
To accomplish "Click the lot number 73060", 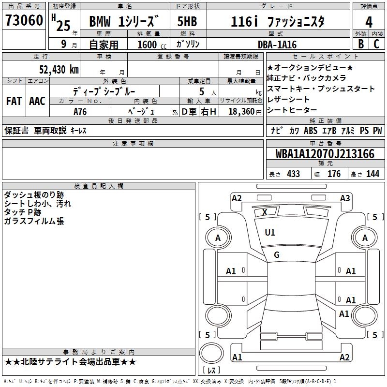I will 24,21.
